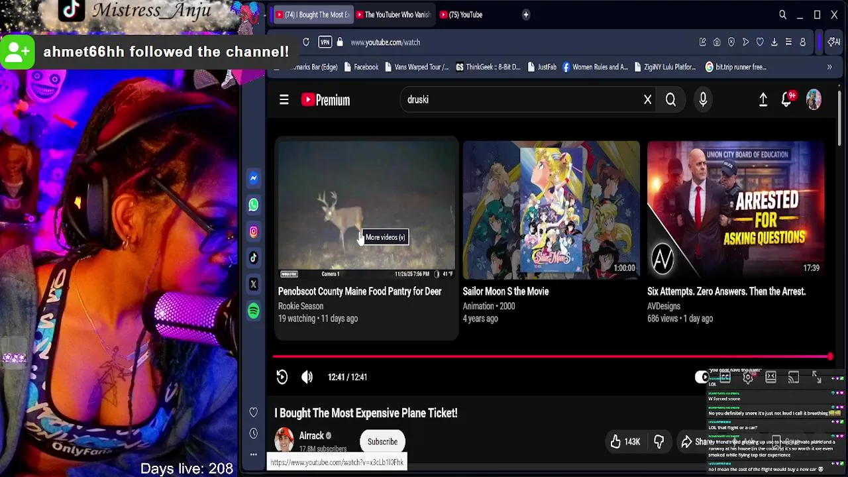Open the sidebar three-dots more menu
848x477 pixels.
point(253,454)
